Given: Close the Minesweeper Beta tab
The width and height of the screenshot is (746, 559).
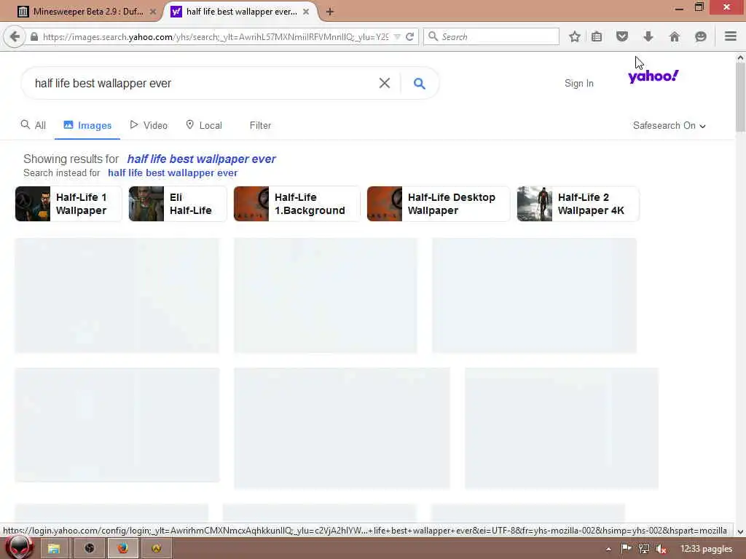Looking at the screenshot, I should point(153,12).
